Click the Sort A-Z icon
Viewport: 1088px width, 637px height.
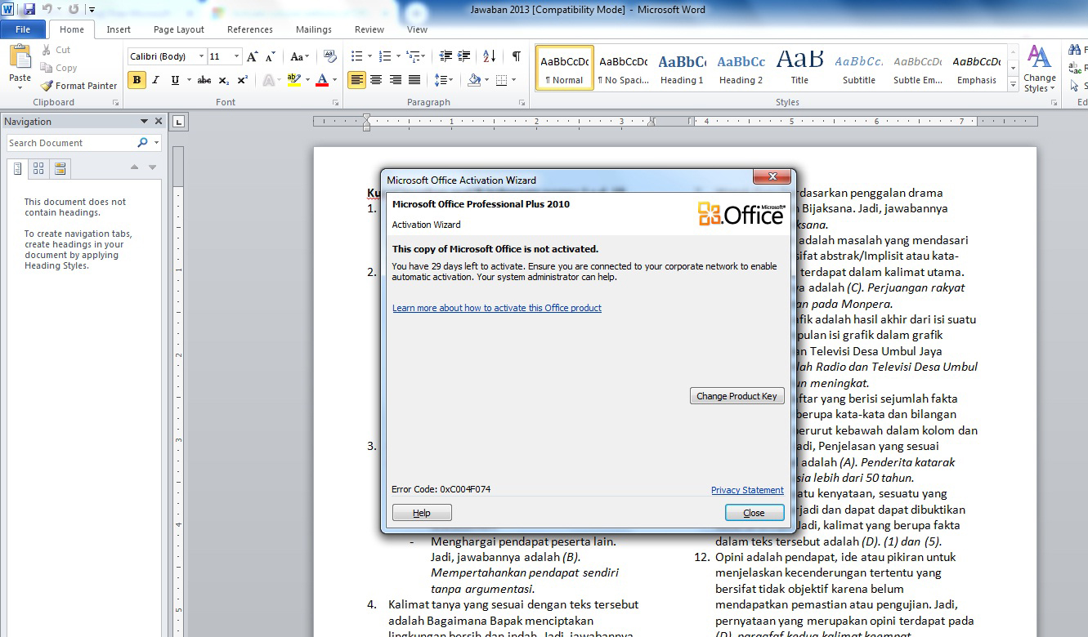490,56
